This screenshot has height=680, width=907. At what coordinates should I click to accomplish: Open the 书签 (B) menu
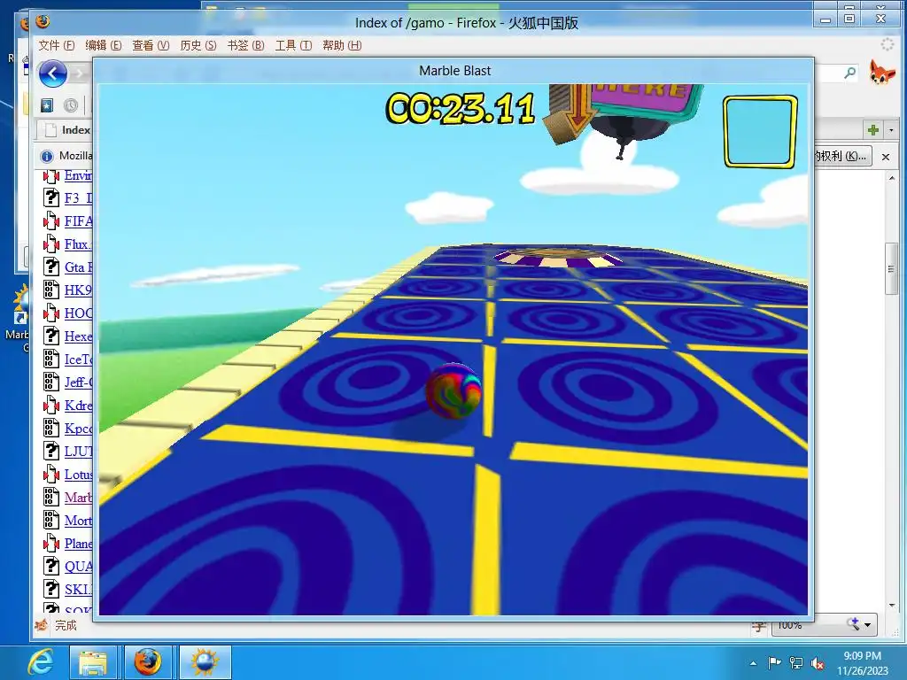point(246,45)
